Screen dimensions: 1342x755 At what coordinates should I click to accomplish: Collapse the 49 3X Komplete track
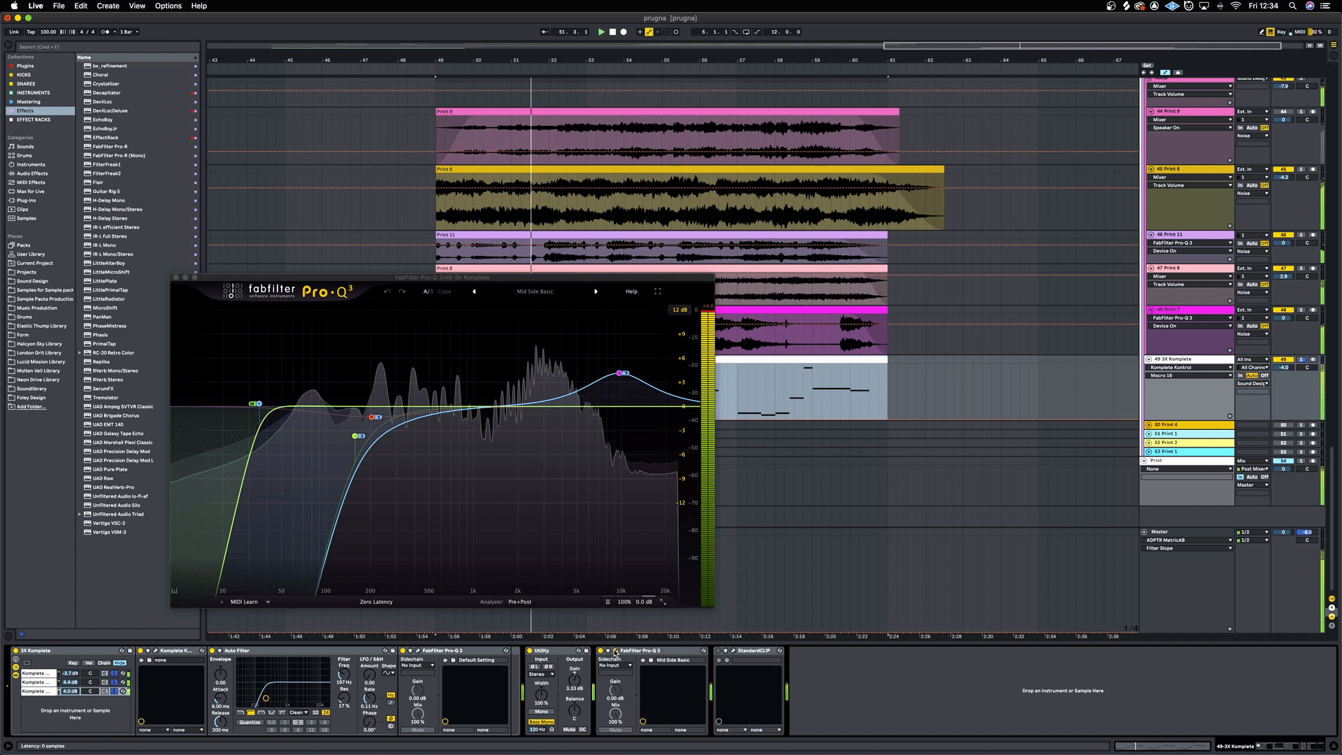tap(1148, 359)
